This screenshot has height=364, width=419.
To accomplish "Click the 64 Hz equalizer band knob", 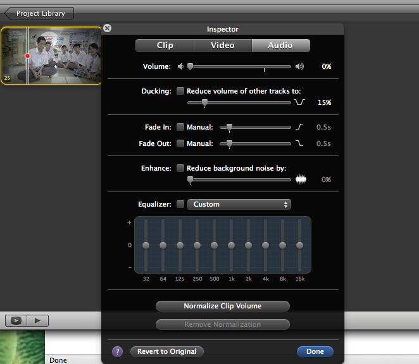I will point(163,245).
